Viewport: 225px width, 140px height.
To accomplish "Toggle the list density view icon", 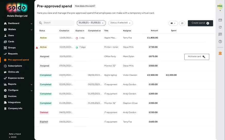I will tap(182, 23).
